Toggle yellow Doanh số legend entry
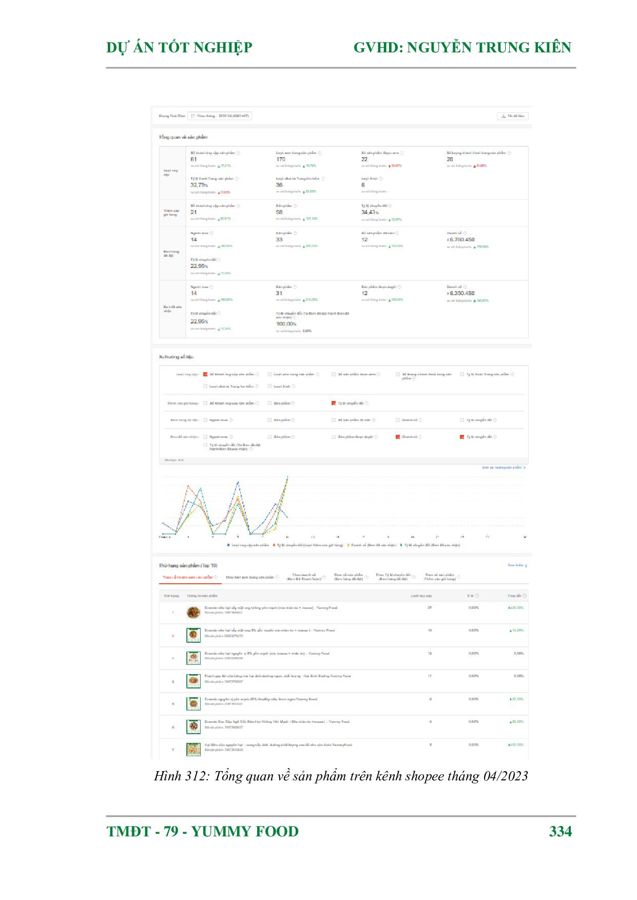 (372, 545)
